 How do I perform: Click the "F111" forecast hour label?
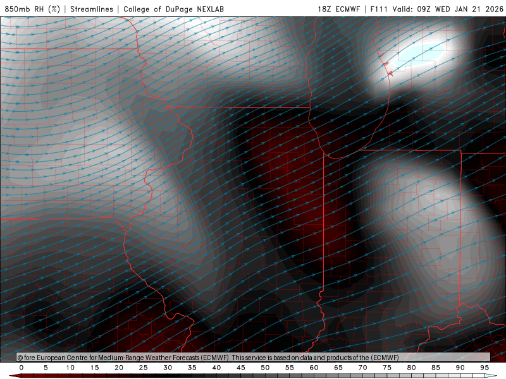[379, 9]
